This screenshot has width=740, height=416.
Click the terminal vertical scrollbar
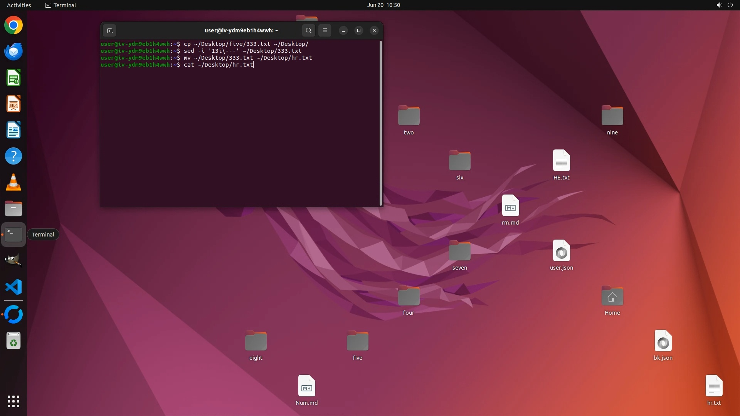pyautogui.click(x=381, y=123)
